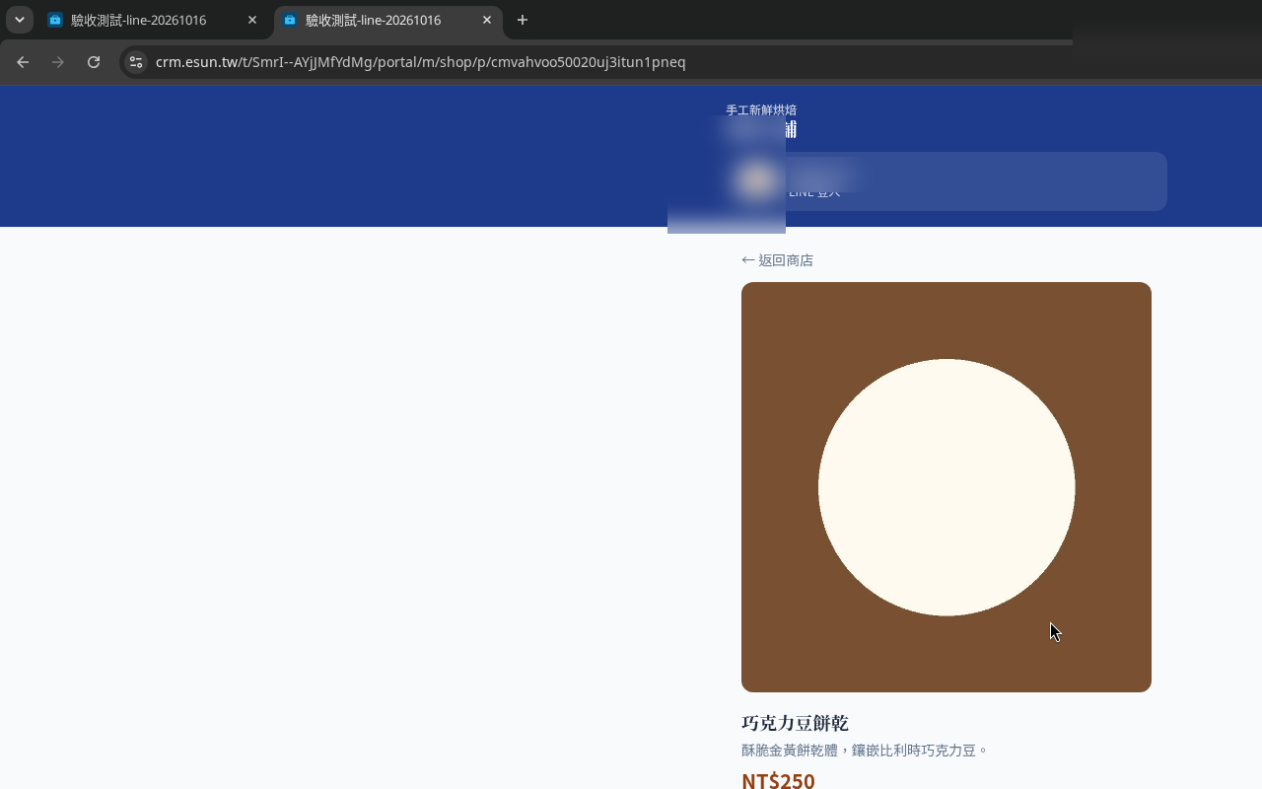
Task: Click the price NT$250
Action: tap(778, 781)
